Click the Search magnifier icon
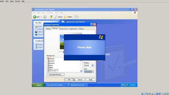Screen dimensions: 169x95 56,17
